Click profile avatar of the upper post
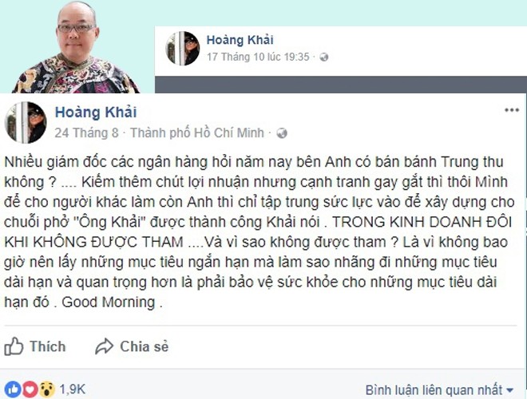Viewport: 527px width, 399px height. coord(183,49)
